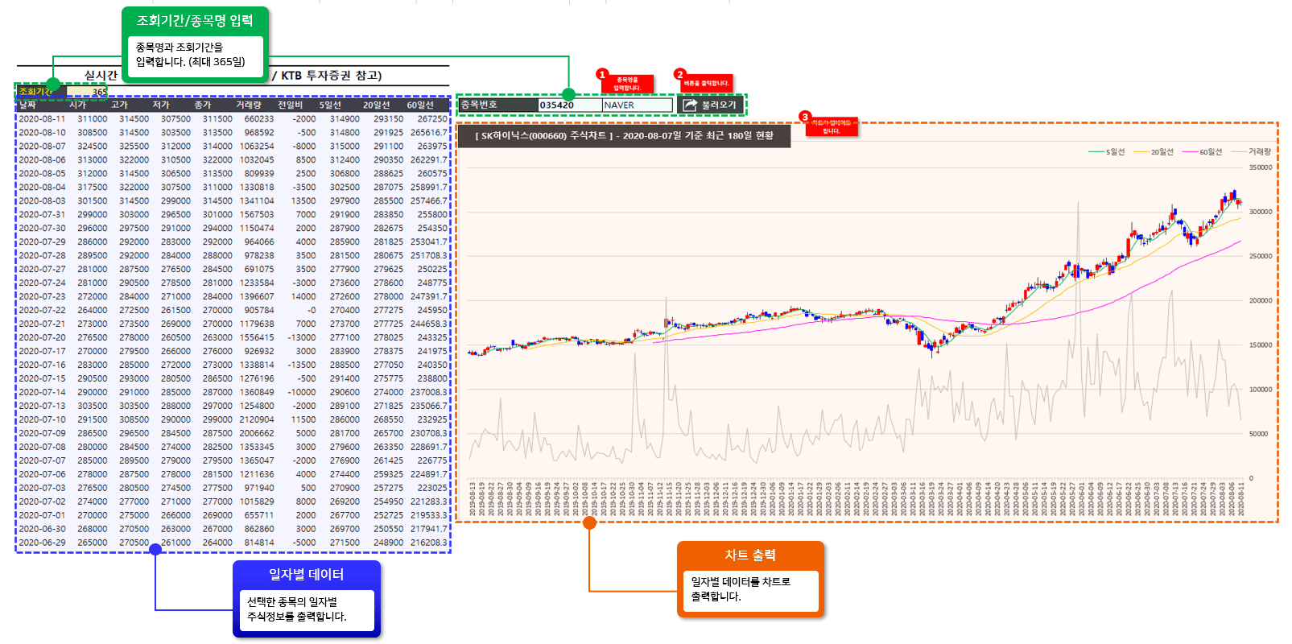This screenshot has width=1292, height=644.
Task: Click the red number 1 badge
Action: click(602, 75)
